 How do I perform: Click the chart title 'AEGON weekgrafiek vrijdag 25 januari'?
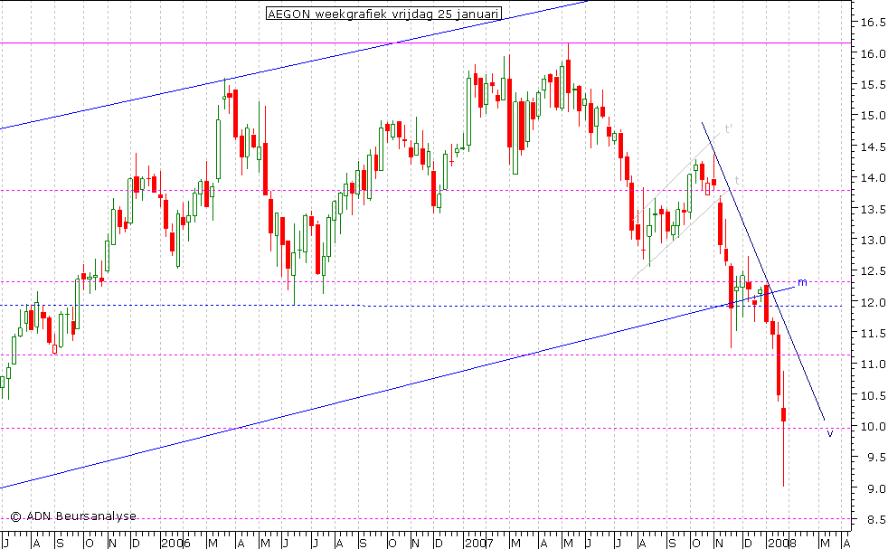click(384, 14)
